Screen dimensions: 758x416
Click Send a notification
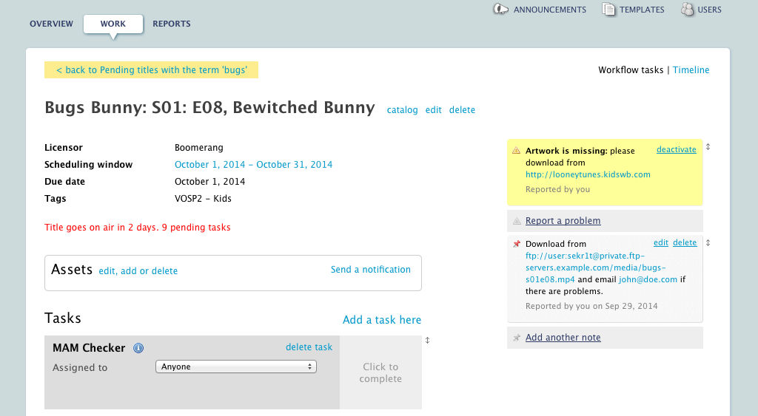pos(371,270)
